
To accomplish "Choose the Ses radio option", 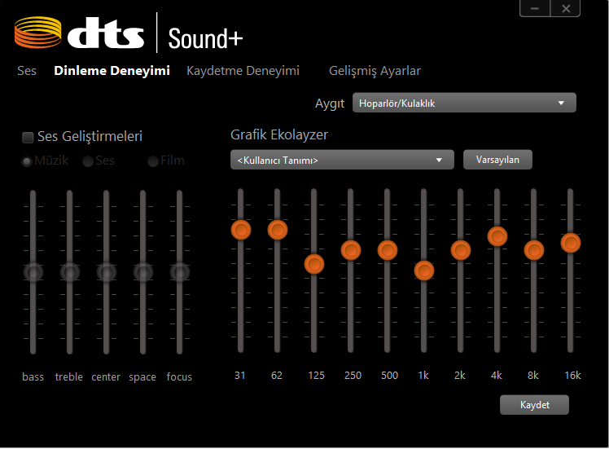I will [x=88, y=161].
